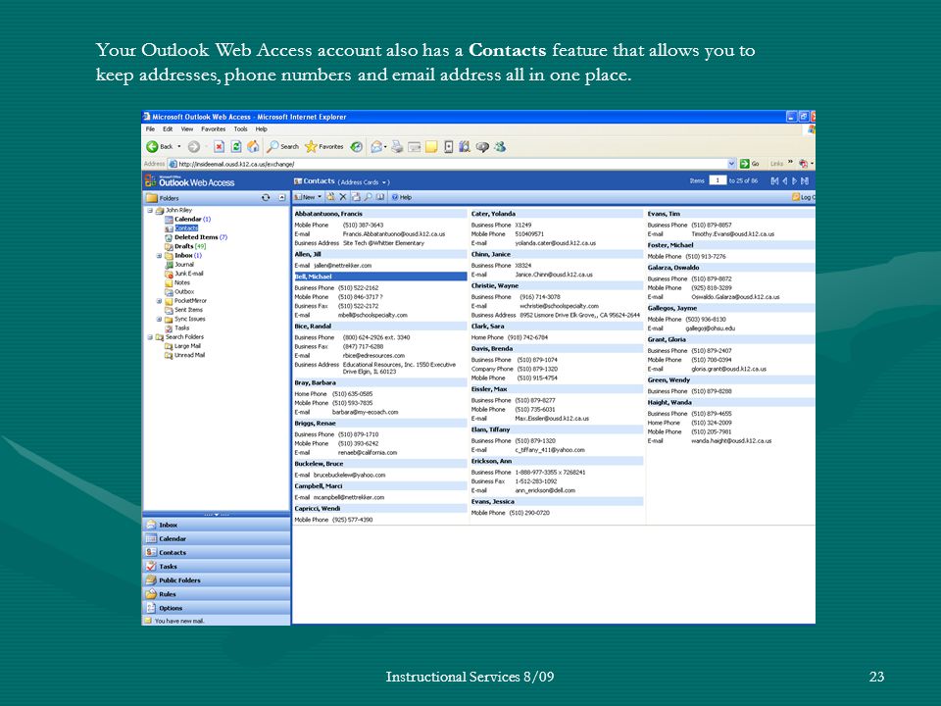This screenshot has width=941, height=706.
Task: Go to first page of contacts
Action: point(774,180)
